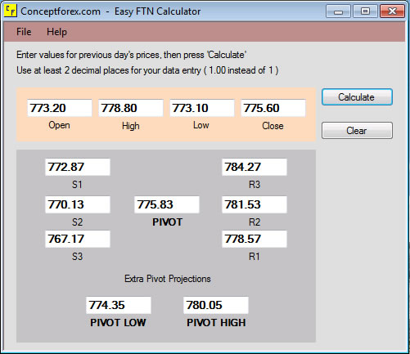Click the 'Extra Pivot Projections' heading
410x354 pixels.
[168, 279]
